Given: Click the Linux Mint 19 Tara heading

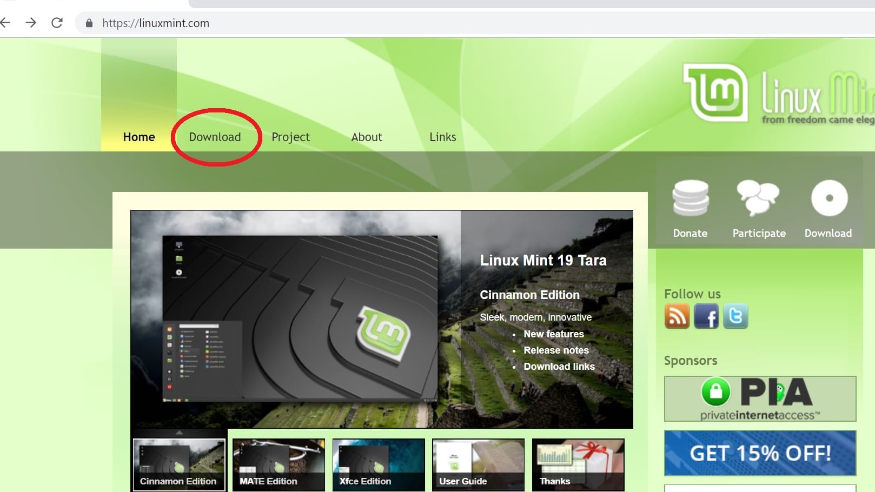Looking at the screenshot, I should coord(543,261).
